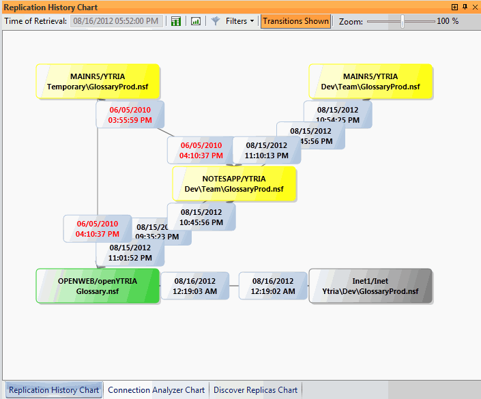The height and width of the screenshot is (399, 481).
Task: Select MAINR5/YTRIA Dev\Team\GlossaryProd.nsf node
Action: pyautogui.click(x=370, y=82)
